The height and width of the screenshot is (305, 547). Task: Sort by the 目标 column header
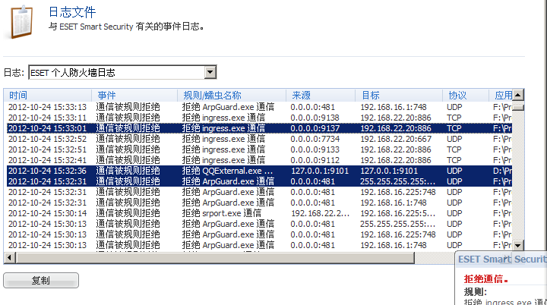pyautogui.click(x=399, y=95)
